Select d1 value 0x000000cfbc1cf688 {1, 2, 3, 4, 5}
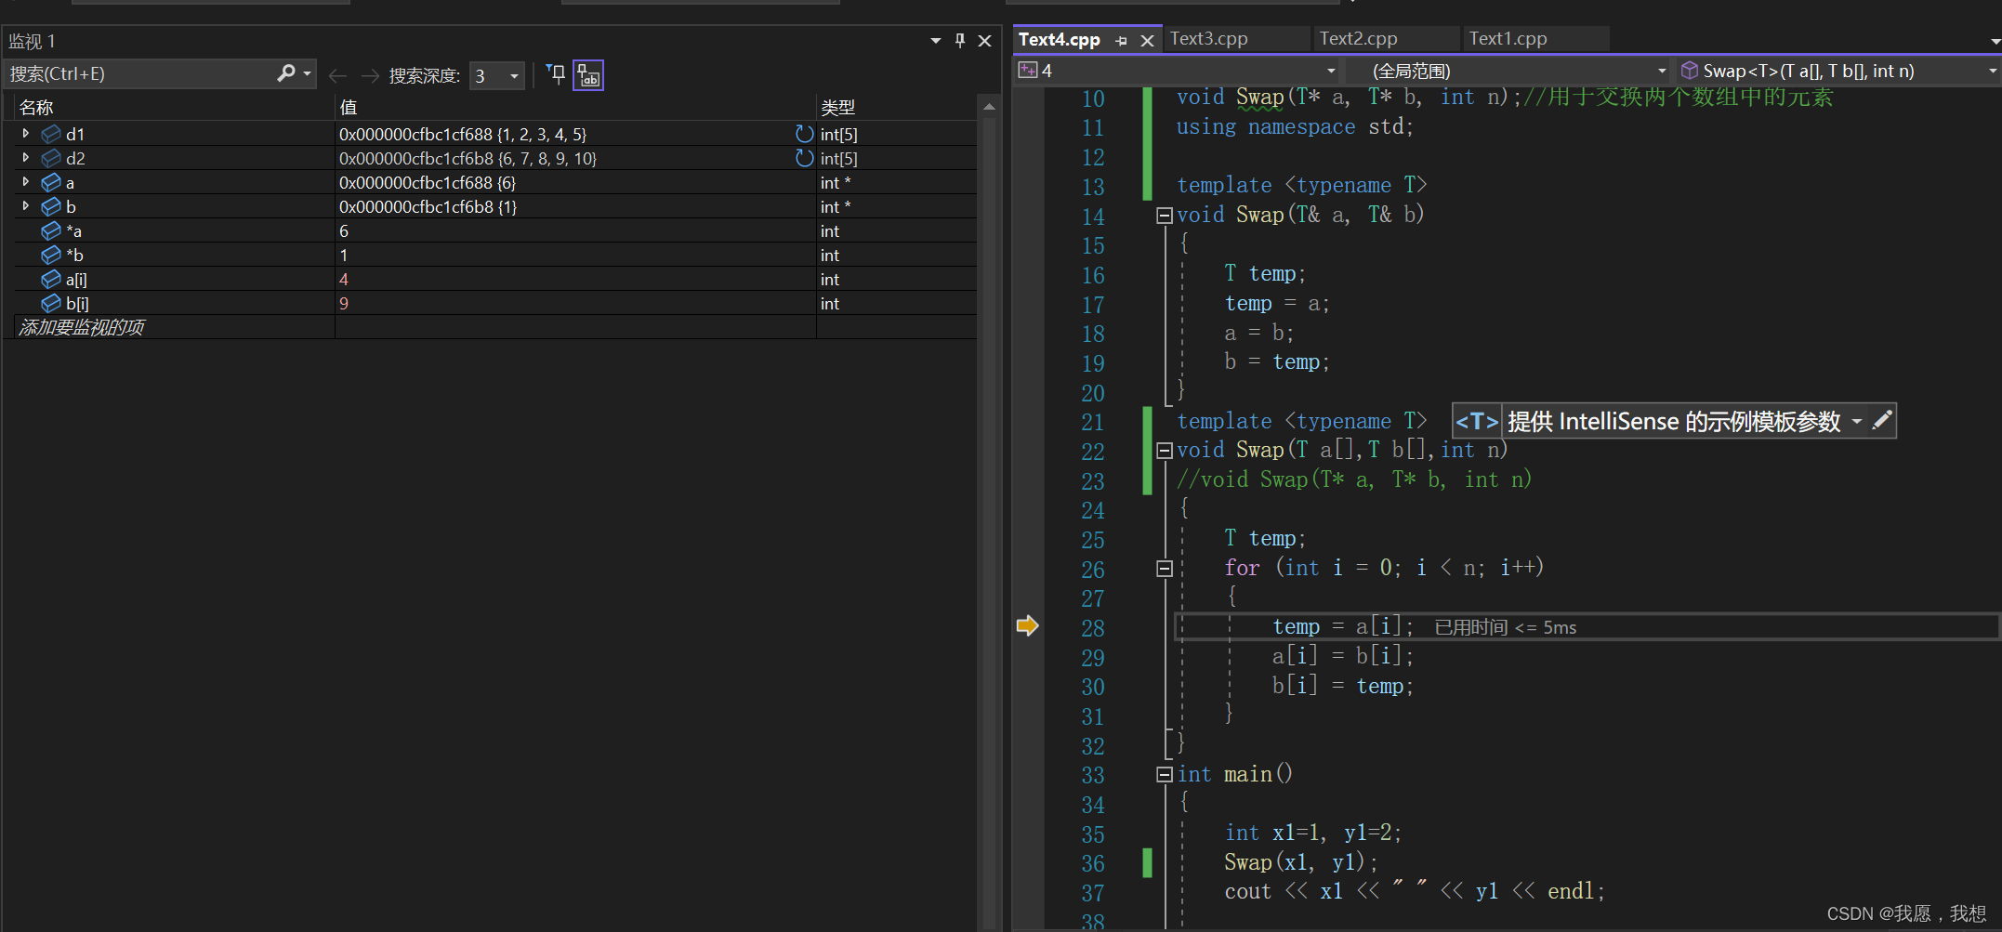 click(x=463, y=134)
